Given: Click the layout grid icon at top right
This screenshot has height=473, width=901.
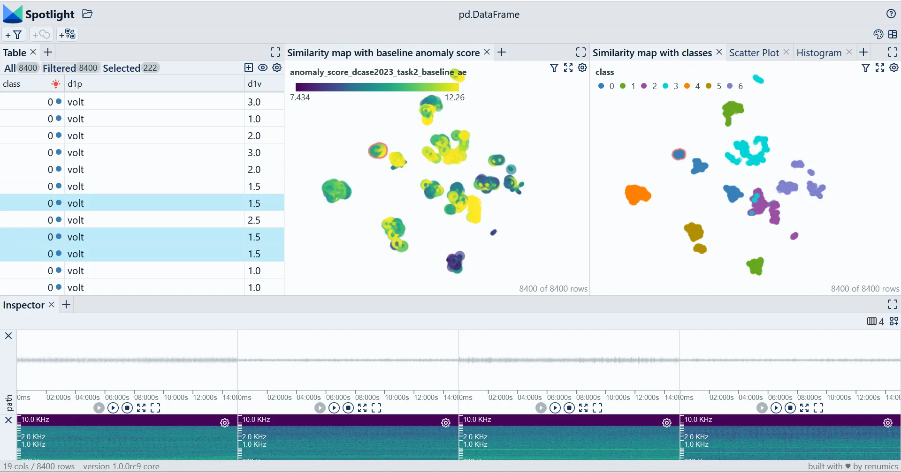Looking at the screenshot, I should [893, 34].
